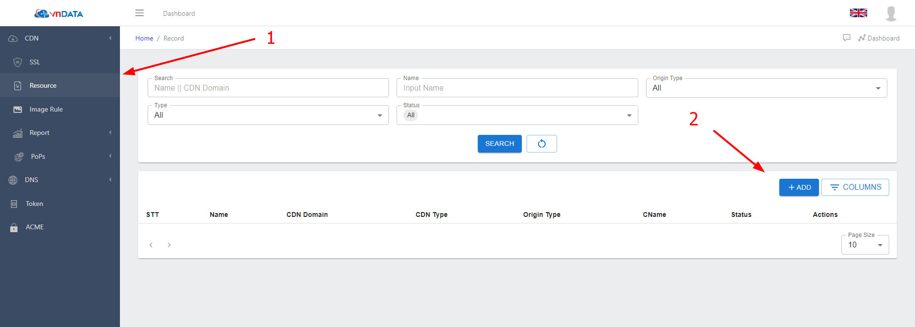Open the language flag selector
The image size is (915, 327).
(858, 13)
